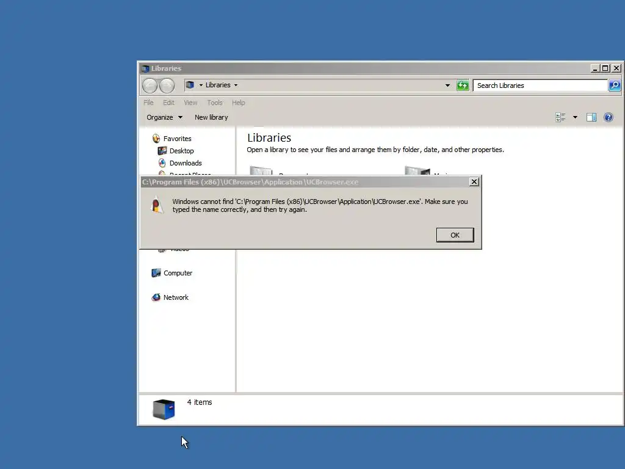Screen dimensions: 625x469
Task: Click the Downloads icon in sidebar
Action: pyautogui.click(x=162, y=162)
